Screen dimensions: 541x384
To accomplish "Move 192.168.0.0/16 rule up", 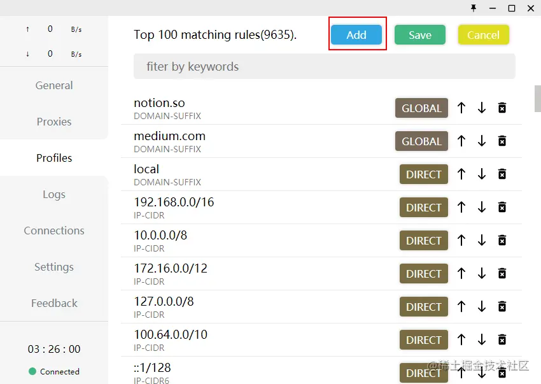I will pos(461,207).
